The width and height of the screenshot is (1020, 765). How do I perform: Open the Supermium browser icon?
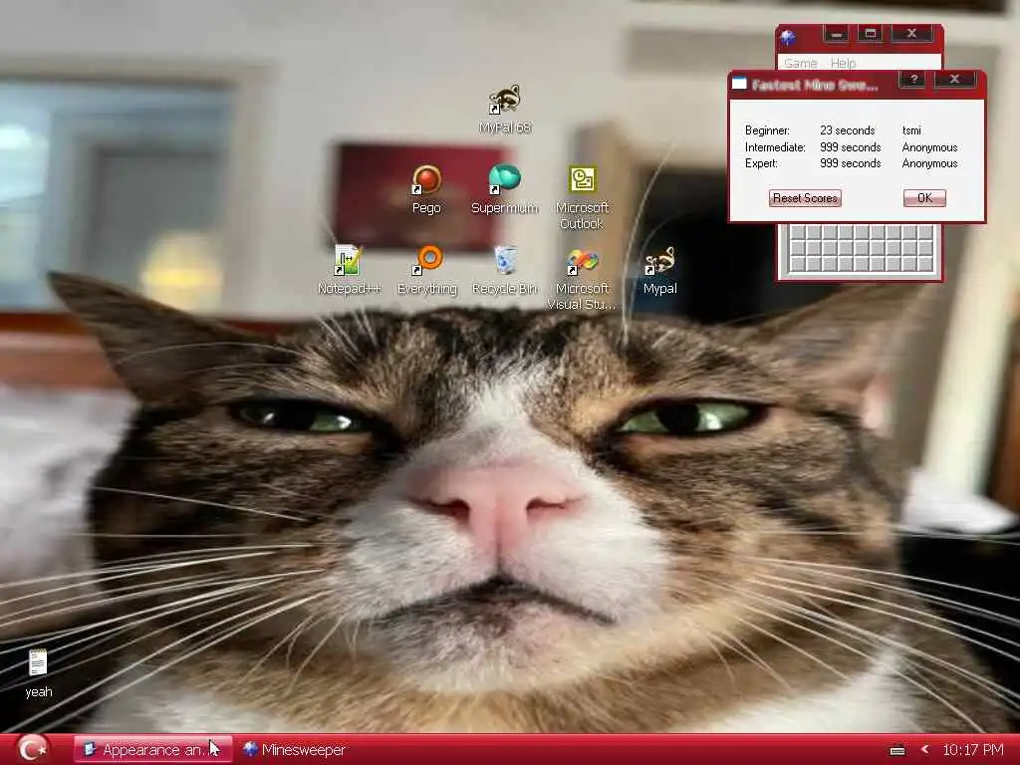click(x=505, y=189)
